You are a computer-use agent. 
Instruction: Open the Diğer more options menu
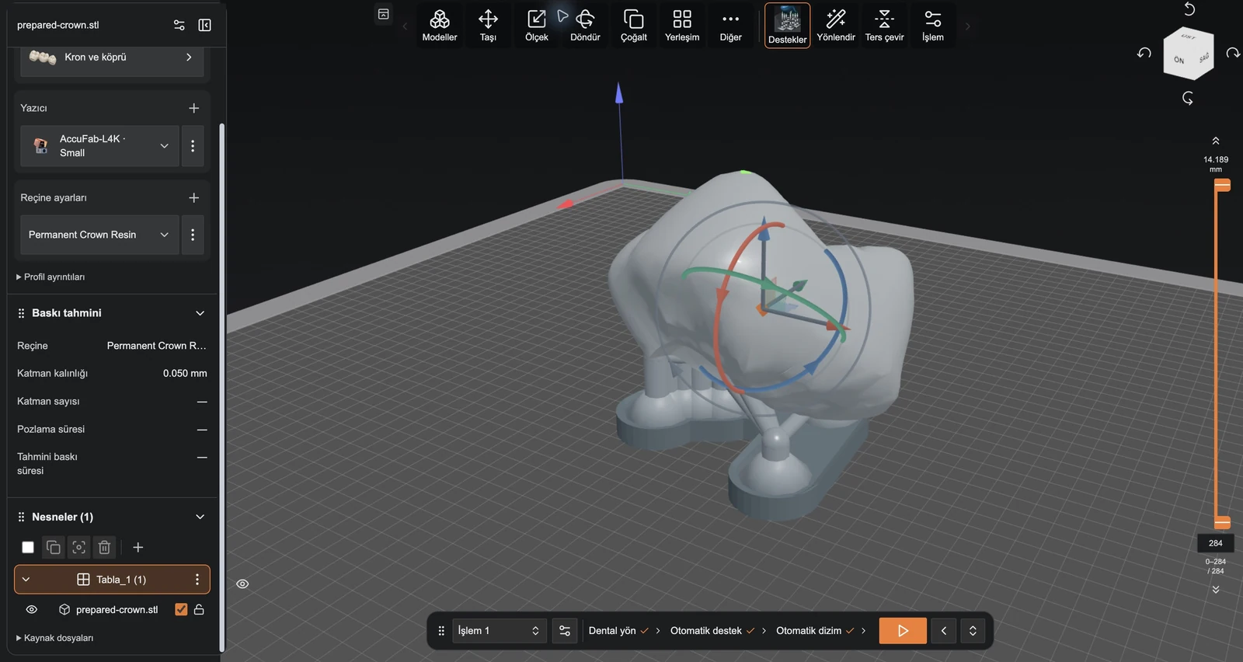tap(731, 26)
